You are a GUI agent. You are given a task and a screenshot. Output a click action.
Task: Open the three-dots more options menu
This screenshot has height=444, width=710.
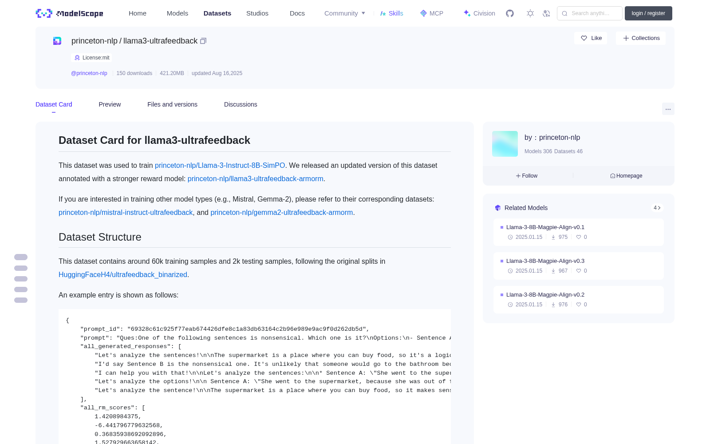pos(668,109)
